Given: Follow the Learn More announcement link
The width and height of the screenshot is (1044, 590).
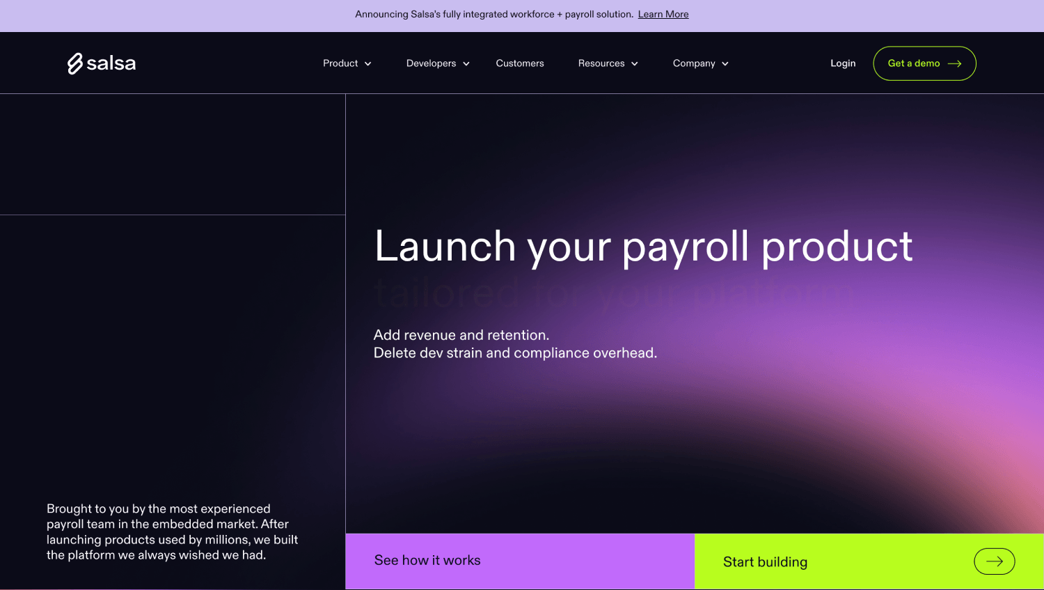Looking at the screenshot, I should 663,14.
